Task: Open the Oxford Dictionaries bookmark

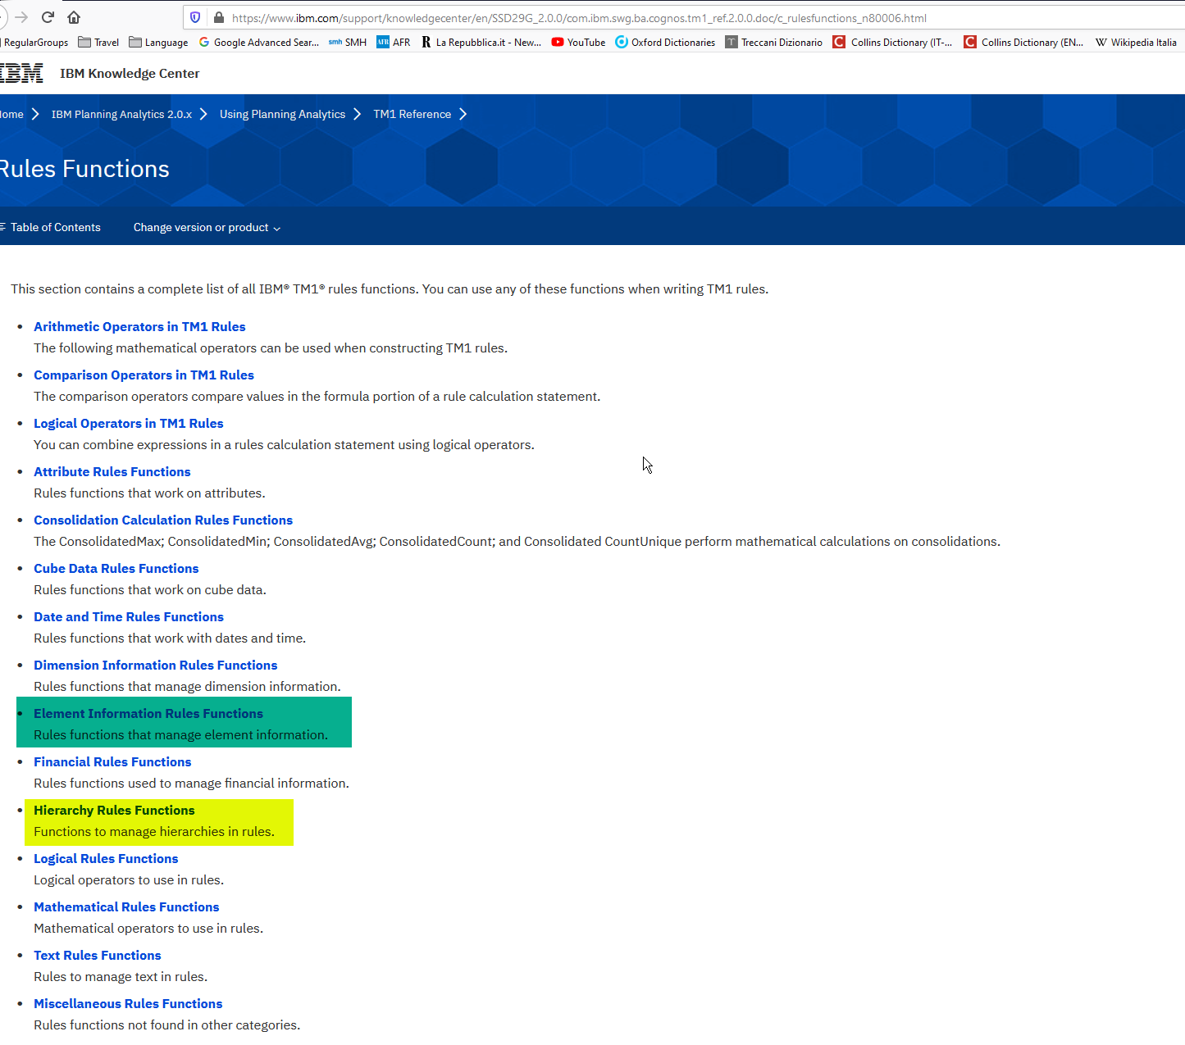Action: (665, 42)
